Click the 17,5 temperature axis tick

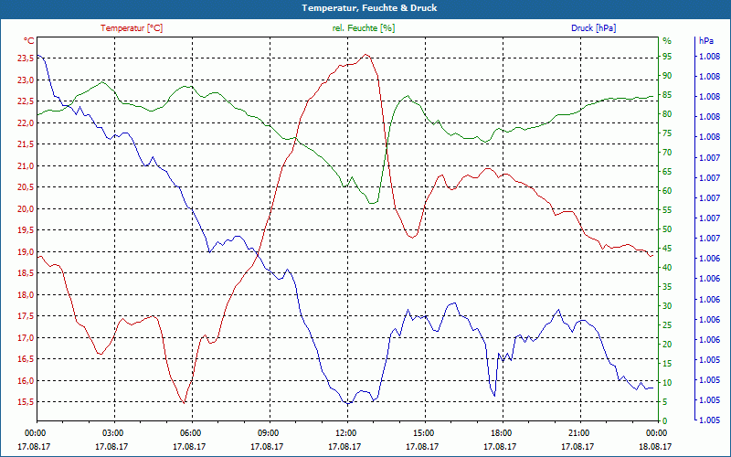pos(26,316)
